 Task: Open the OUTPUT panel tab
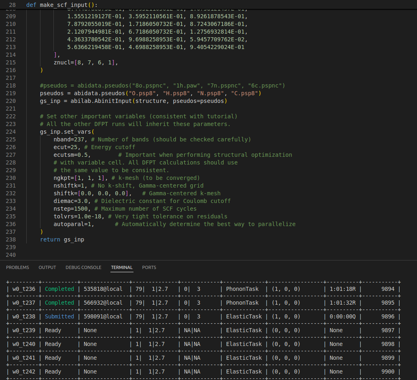pos(47,267)
